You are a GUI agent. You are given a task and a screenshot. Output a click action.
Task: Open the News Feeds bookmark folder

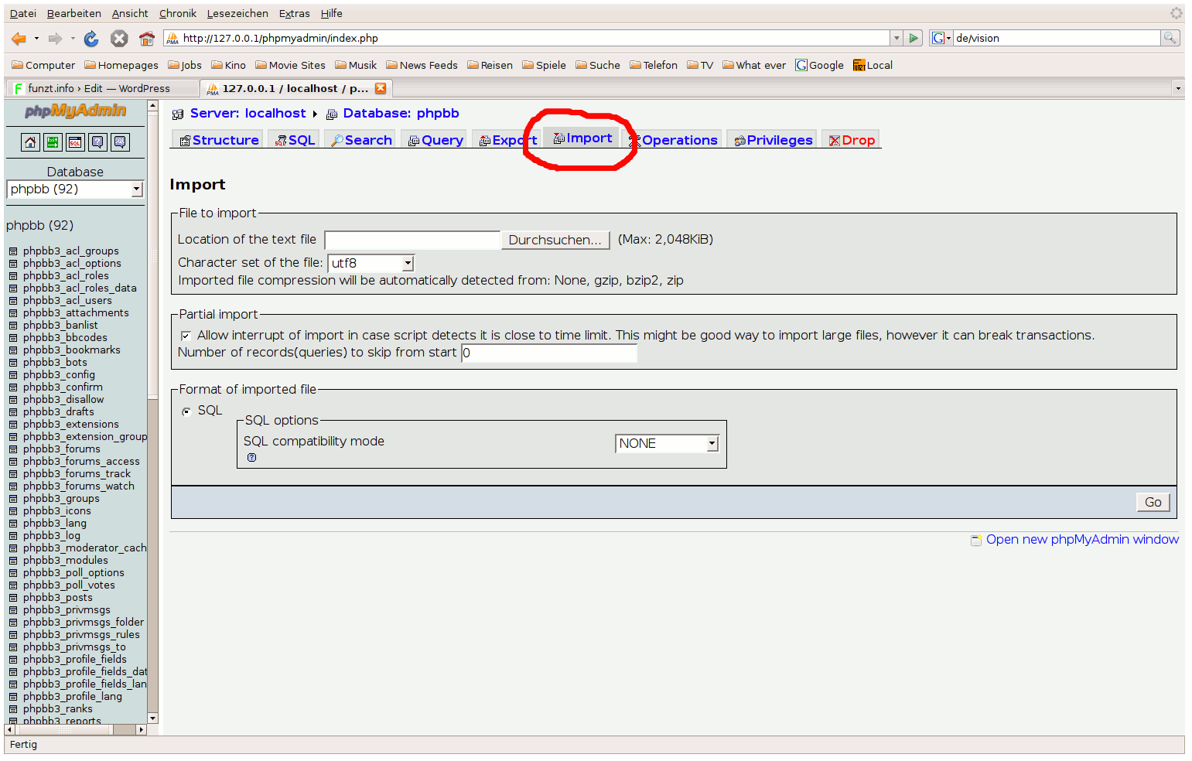(x=422, y=66)
